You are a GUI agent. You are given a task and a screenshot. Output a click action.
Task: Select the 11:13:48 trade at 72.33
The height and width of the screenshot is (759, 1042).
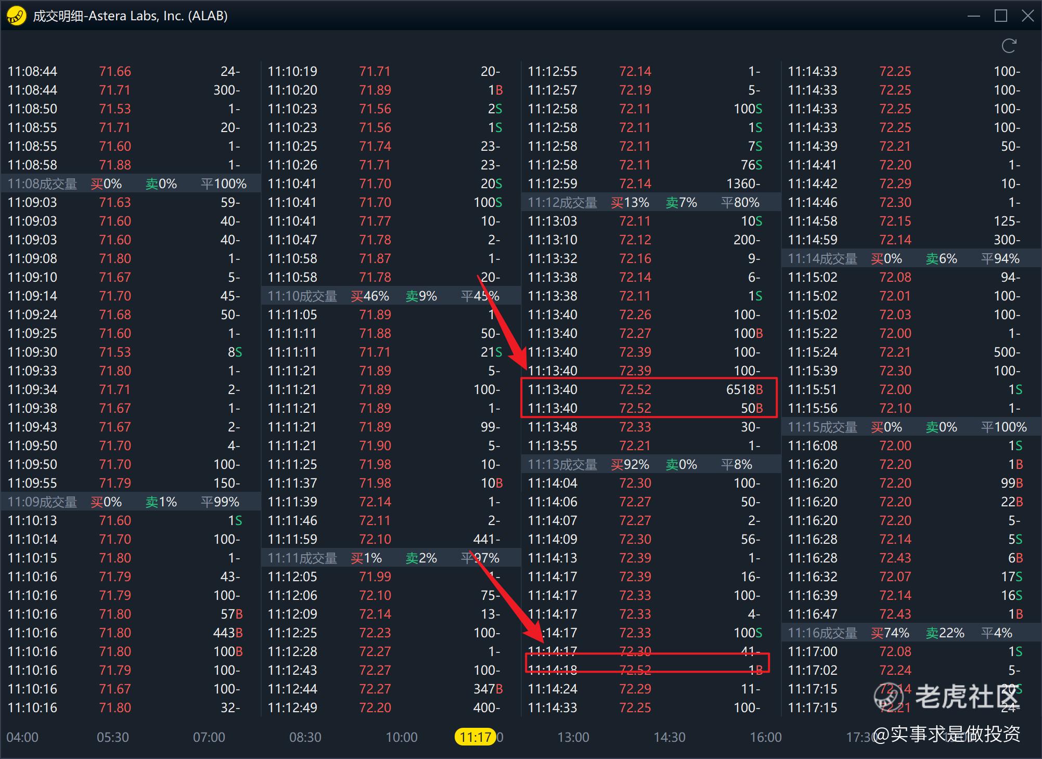(651, 427)
